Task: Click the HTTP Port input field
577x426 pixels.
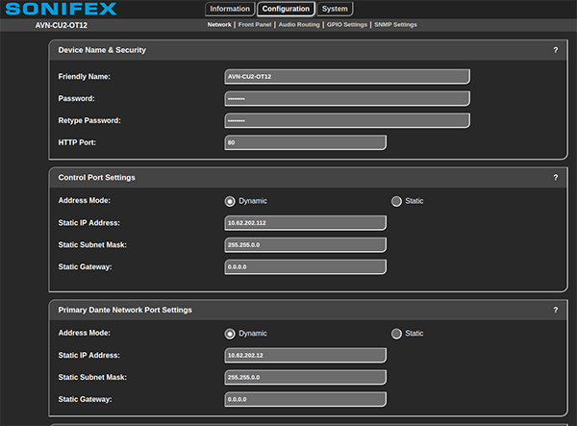Action: pos(306,142)
